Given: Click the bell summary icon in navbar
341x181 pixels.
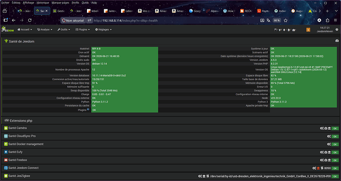Looking at the screenshot, I should (285, 30).
